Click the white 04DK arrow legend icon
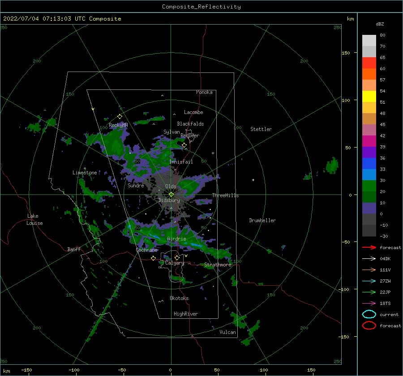 click(x=369, y=259)
